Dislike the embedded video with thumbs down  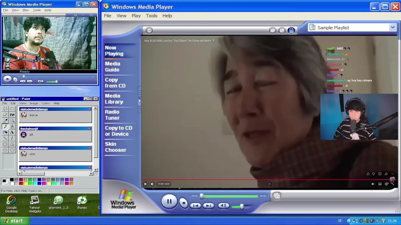pos(373,174)
